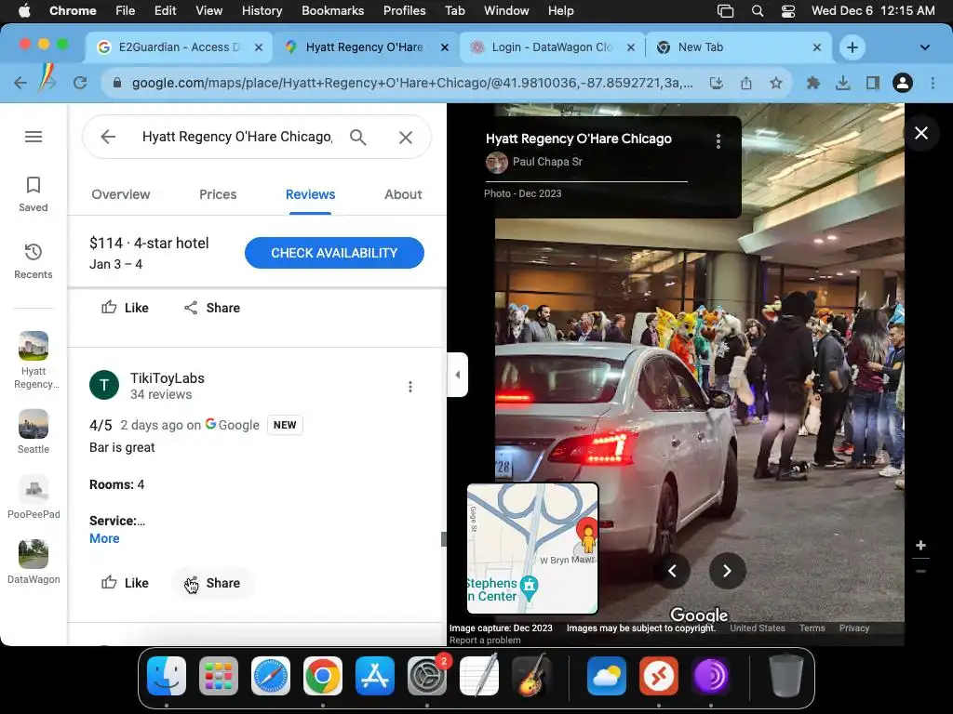The width and height of the screenshot is (953, 714).
Task: Open the Saved places panel
Action: click(34, 194)
